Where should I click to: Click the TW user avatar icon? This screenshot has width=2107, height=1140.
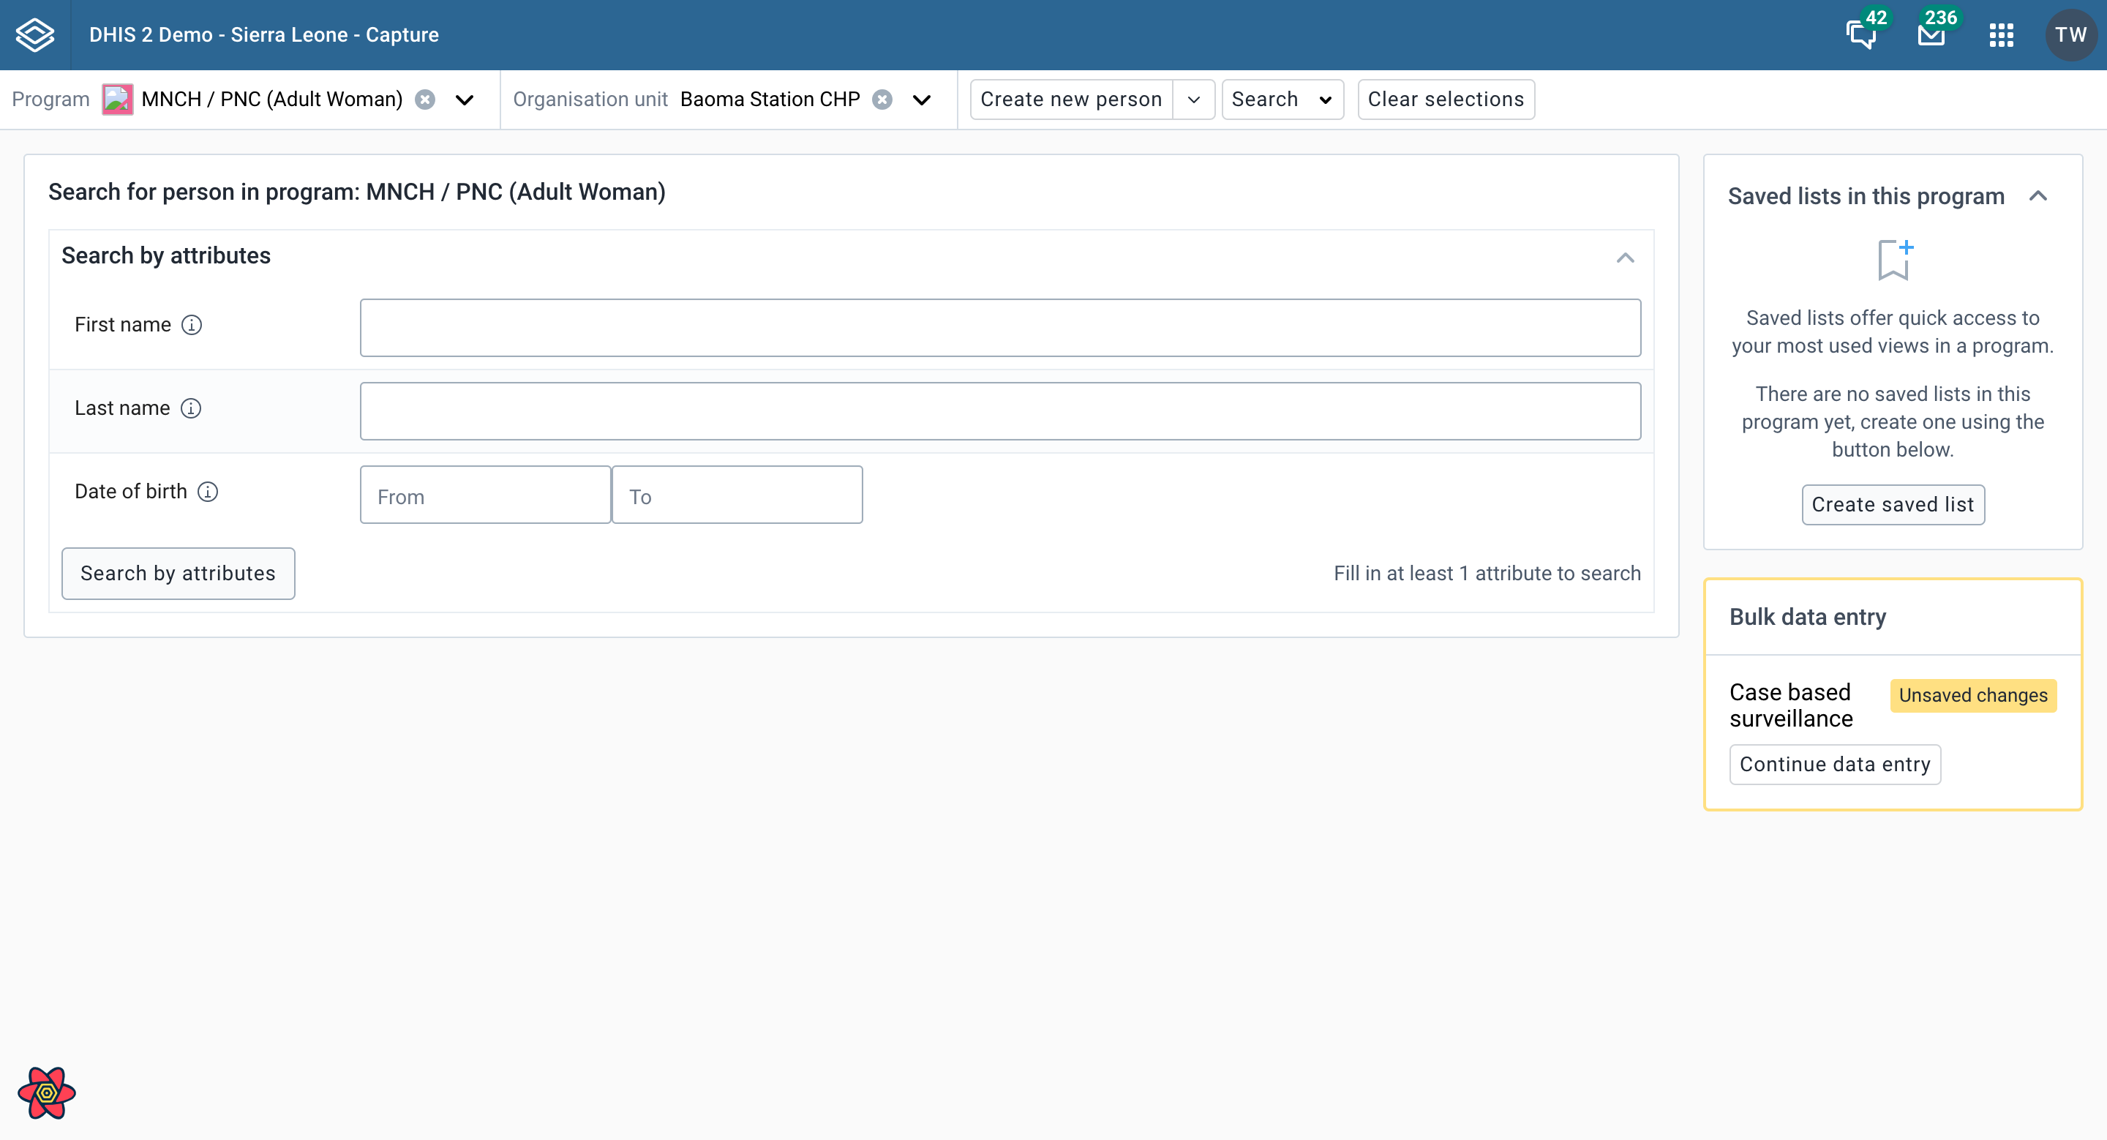(x=2071, y=34)
